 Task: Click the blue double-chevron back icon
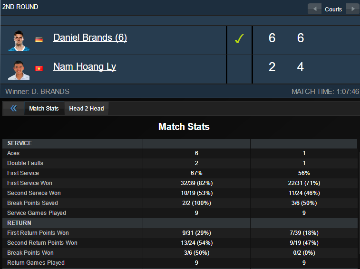pos(13,109)
